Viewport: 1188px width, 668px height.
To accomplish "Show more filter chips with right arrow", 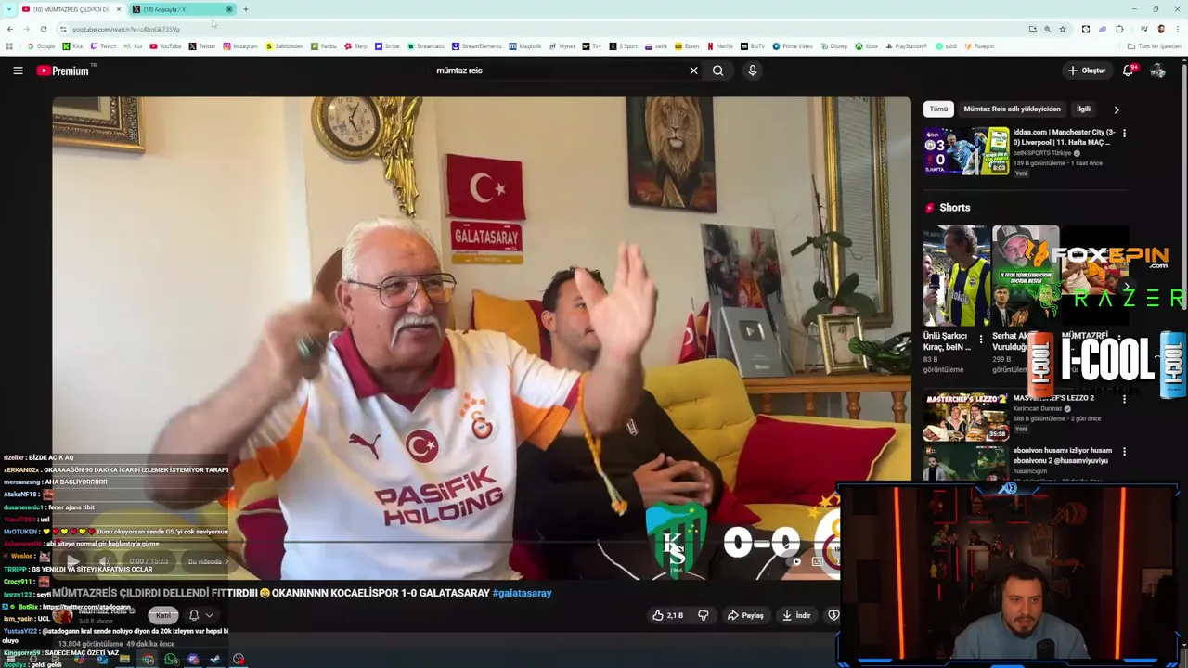I will [1117, 109].
